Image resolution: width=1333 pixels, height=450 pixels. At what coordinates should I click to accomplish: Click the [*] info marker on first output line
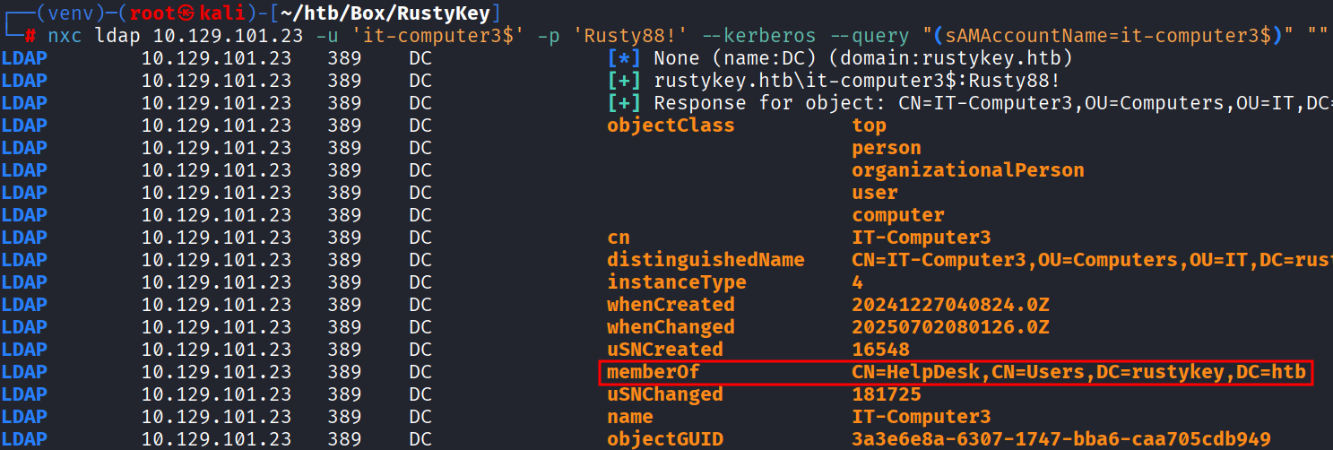coord(623,58)
